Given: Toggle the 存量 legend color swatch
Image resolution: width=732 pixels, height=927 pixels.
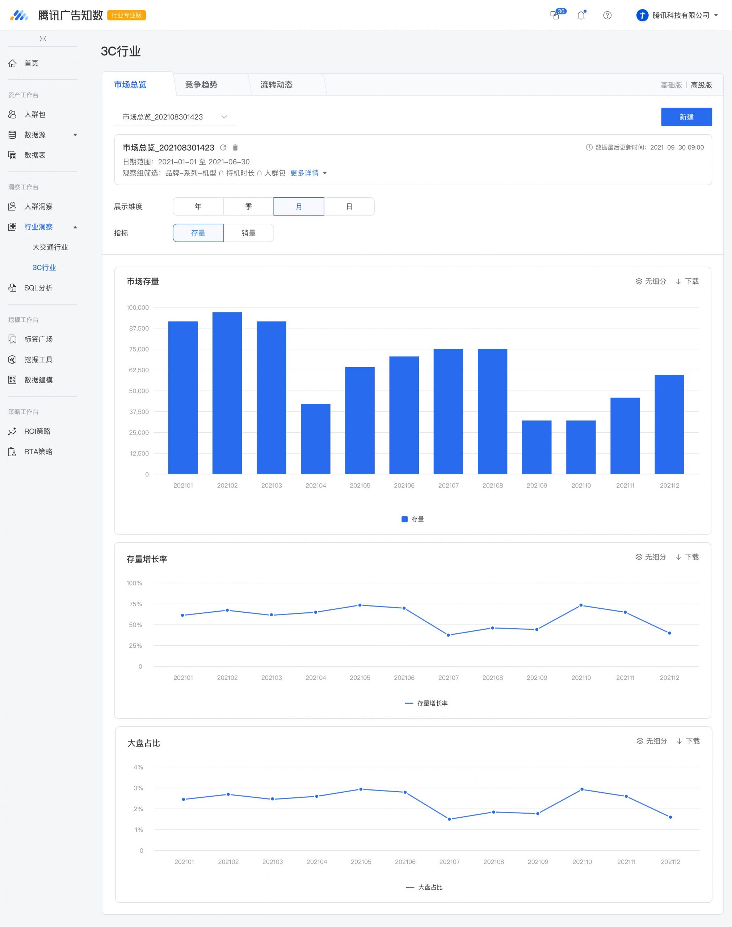Looking at the screenshot, I should click(x=405, y=519).
